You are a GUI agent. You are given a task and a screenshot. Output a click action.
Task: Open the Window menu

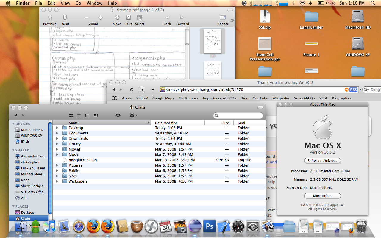[94, 3]
